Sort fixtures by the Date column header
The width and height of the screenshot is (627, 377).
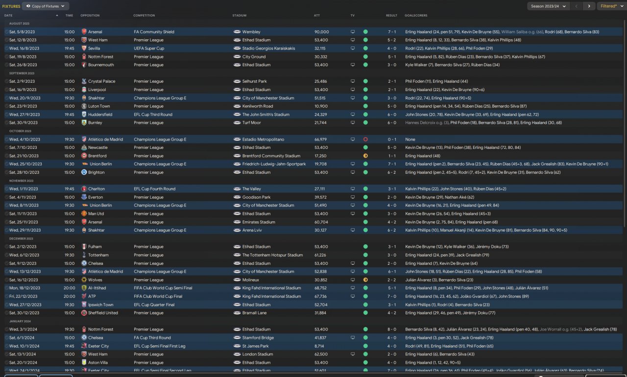click(8, 16)
